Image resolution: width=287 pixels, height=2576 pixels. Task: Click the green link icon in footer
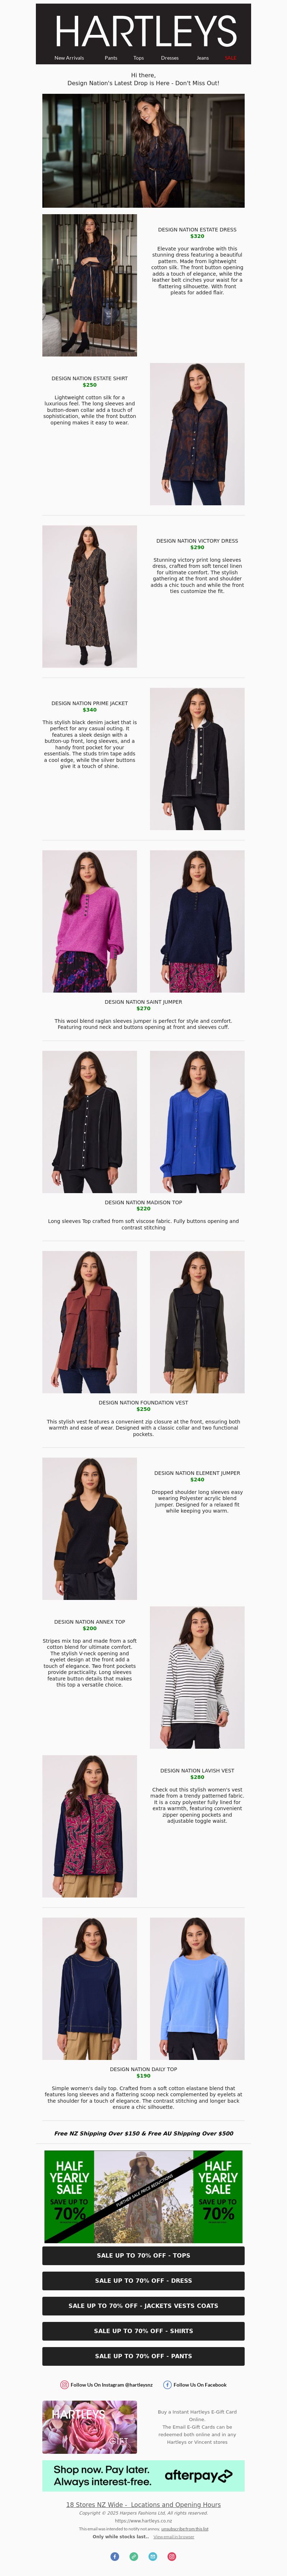click(x=133, y=2556)
